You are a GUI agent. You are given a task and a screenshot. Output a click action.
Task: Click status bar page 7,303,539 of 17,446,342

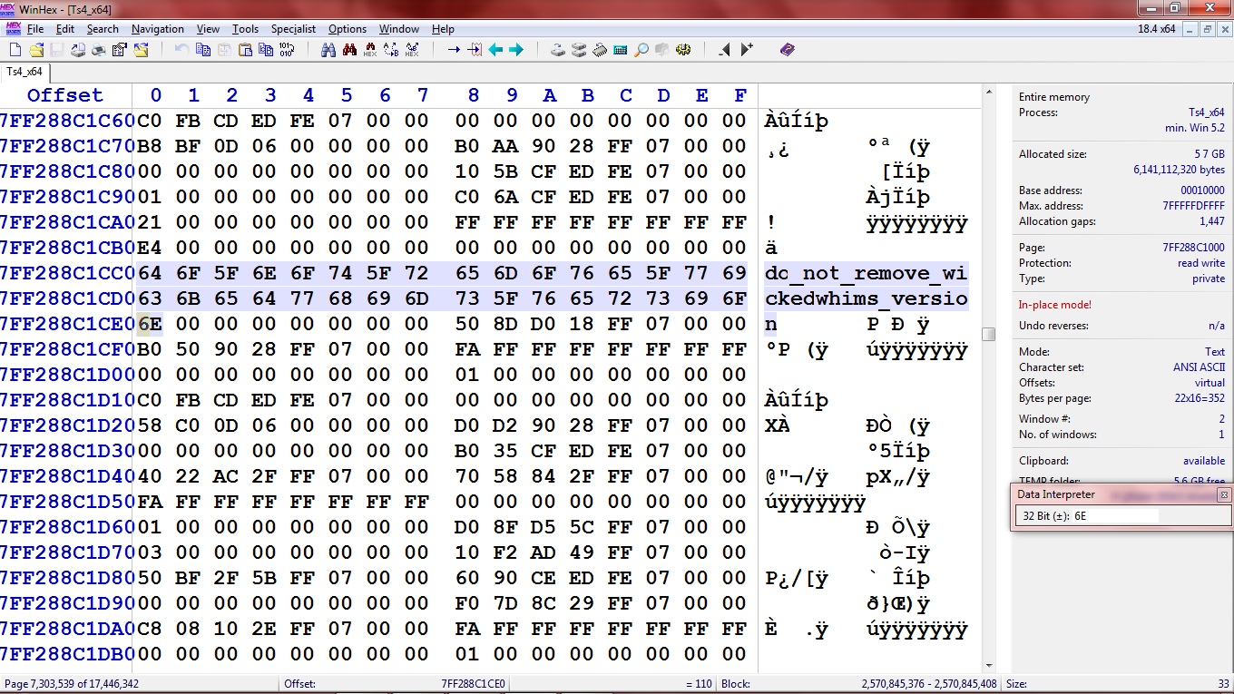pos(72,684)
